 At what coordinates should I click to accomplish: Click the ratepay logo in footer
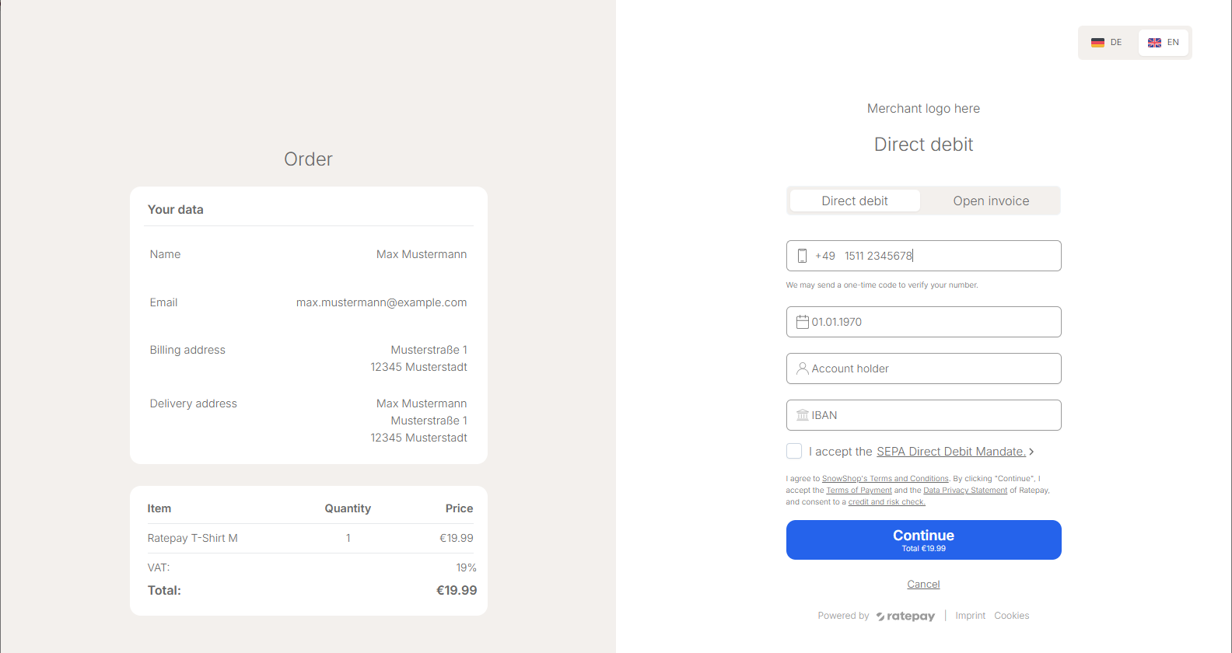905,616
